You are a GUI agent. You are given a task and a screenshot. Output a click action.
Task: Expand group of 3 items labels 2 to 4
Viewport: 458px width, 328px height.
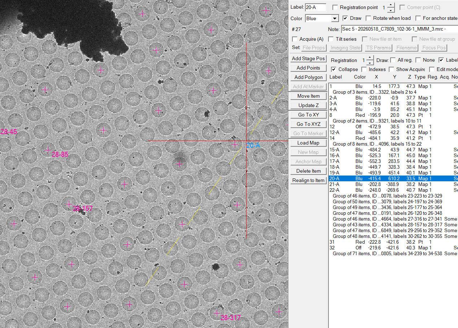coord(393,92)
